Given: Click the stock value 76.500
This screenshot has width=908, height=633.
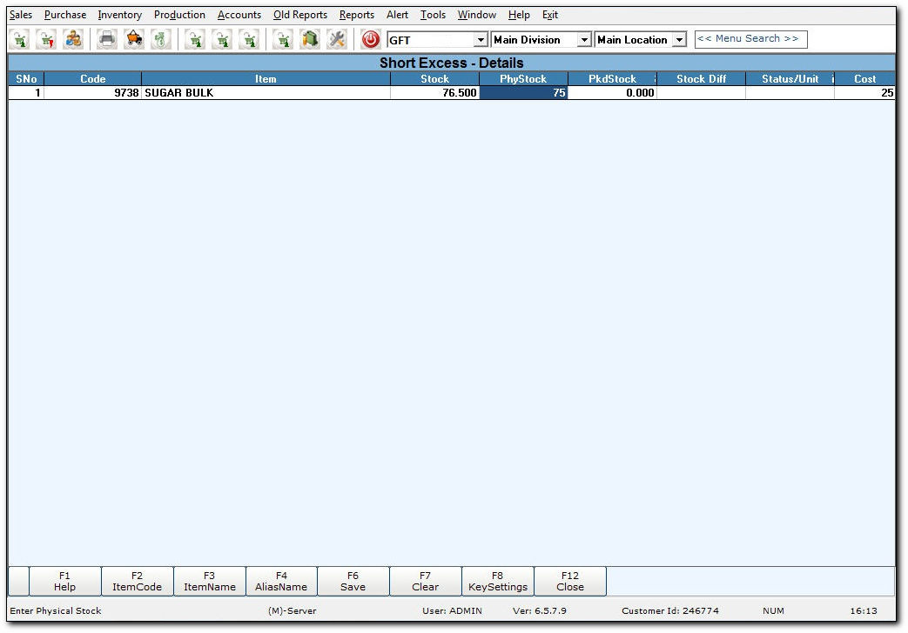Looking at the screenshot, I should (x=434, y=92).
